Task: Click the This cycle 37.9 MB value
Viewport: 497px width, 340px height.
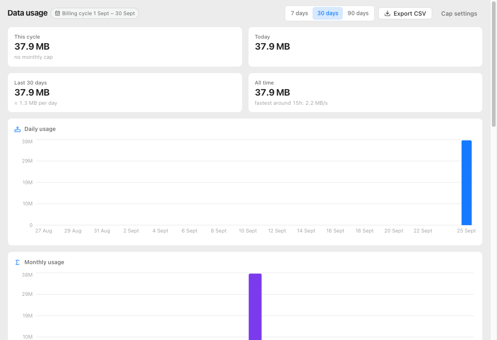Action: [32, 46]
